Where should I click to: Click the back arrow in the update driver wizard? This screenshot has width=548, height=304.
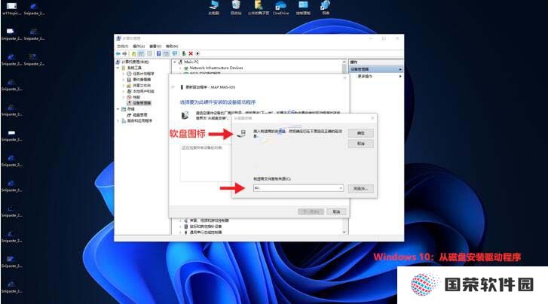point(173,87)
